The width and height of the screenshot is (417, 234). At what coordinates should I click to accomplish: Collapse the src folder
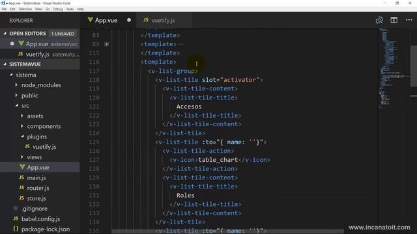pos(17,105)
